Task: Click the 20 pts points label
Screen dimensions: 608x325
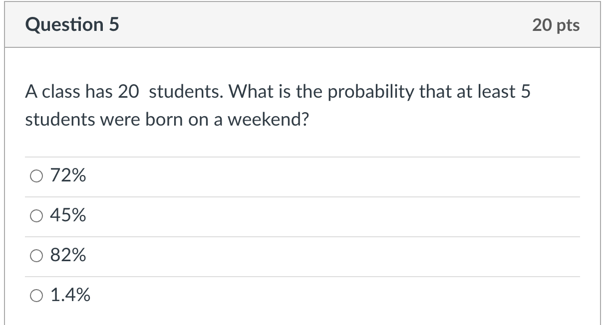Action: 556,24
